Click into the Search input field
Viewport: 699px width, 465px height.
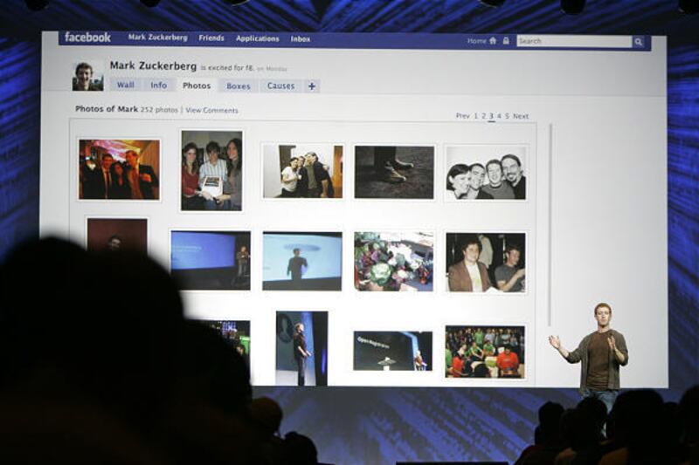tap(573, 41)
